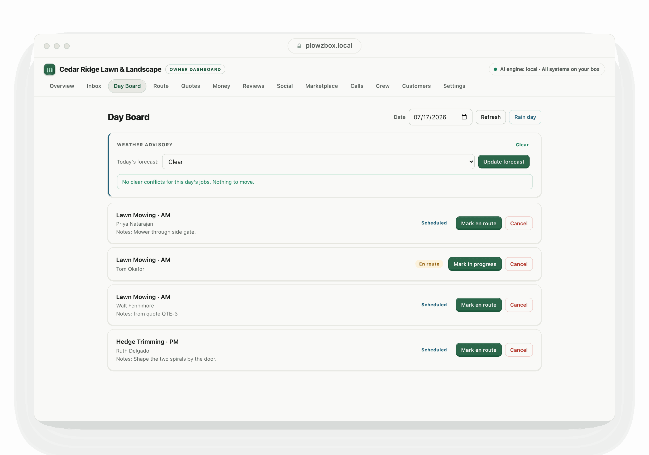This screenshot has height=455, width=649.
Task: Click the green AI engine status dot
Action: click(495, 69)
